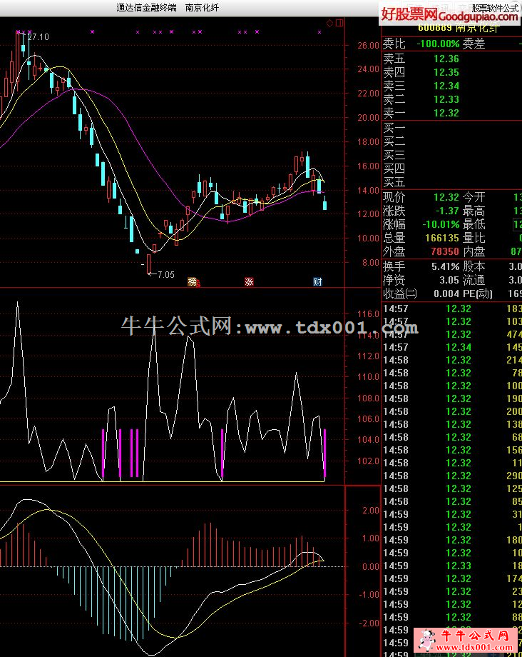Click the 净资 3.05 value
Viewport: 522px width, 657px height.
click(449, 280)
